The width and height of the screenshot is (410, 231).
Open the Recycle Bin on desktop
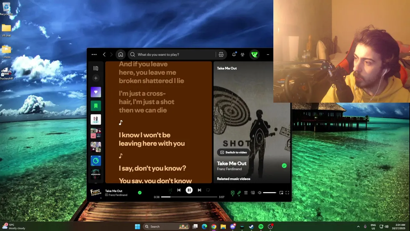pos(6,9)
